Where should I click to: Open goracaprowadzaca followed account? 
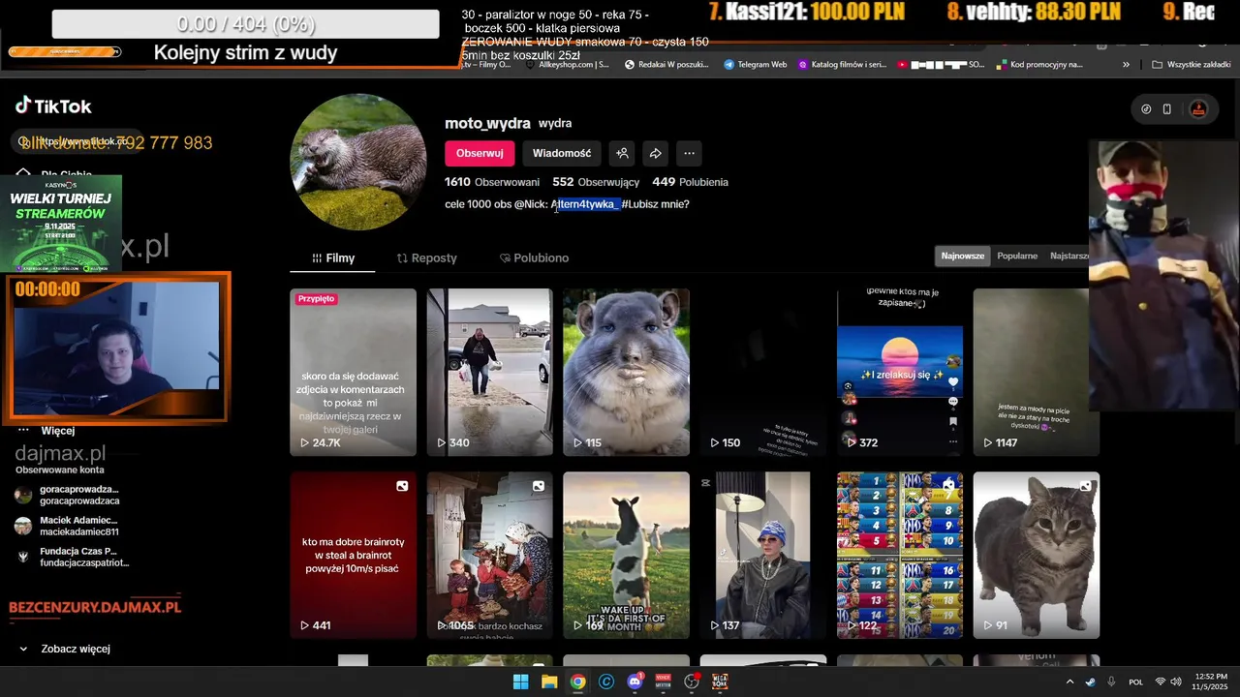pyautogui.click(x=67, y=495)
